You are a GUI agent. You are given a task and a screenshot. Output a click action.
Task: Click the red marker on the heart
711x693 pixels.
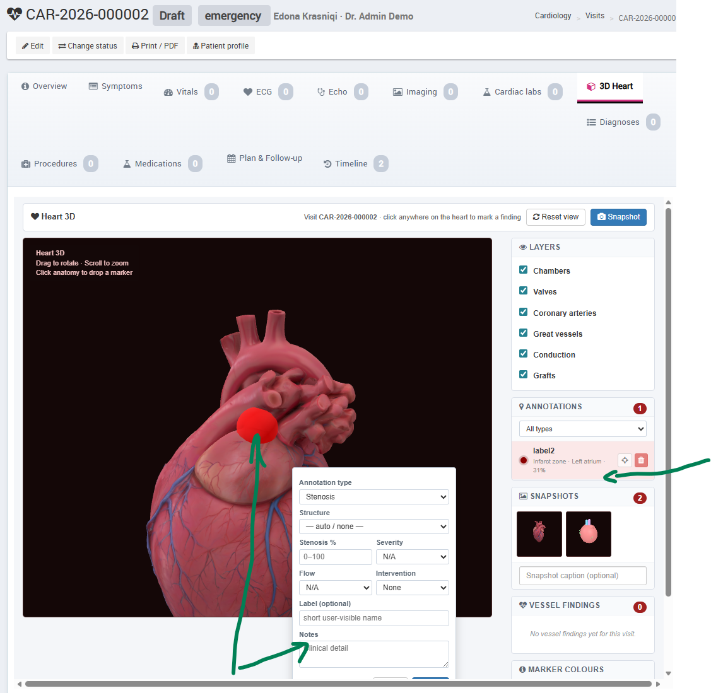tap(257, 424)
